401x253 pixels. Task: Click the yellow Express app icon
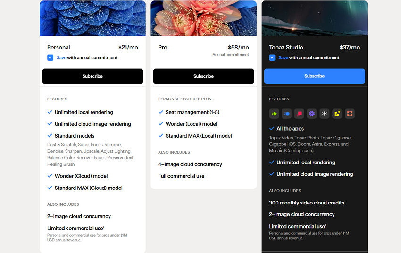pyautogui.click(x=337, y=114)
